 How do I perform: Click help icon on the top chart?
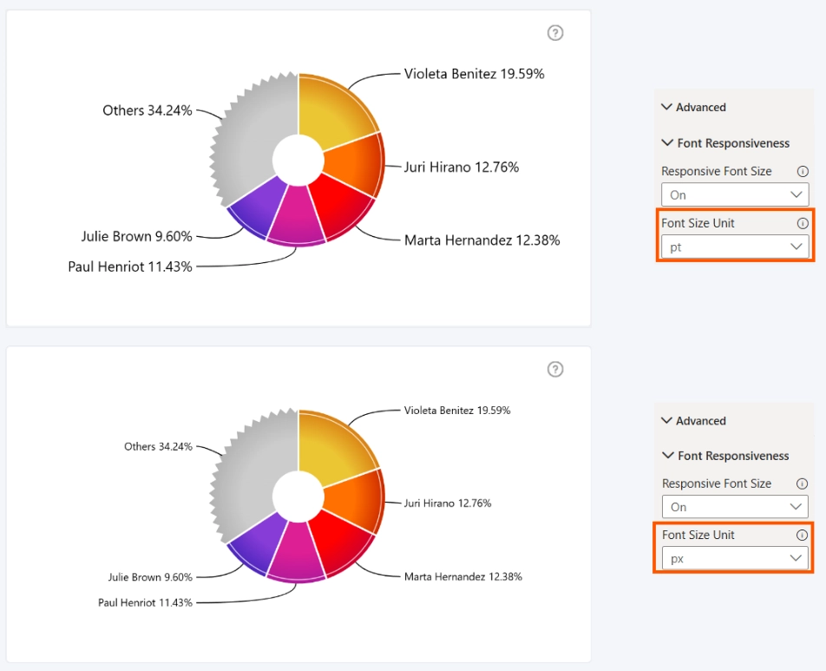[555, 33]
